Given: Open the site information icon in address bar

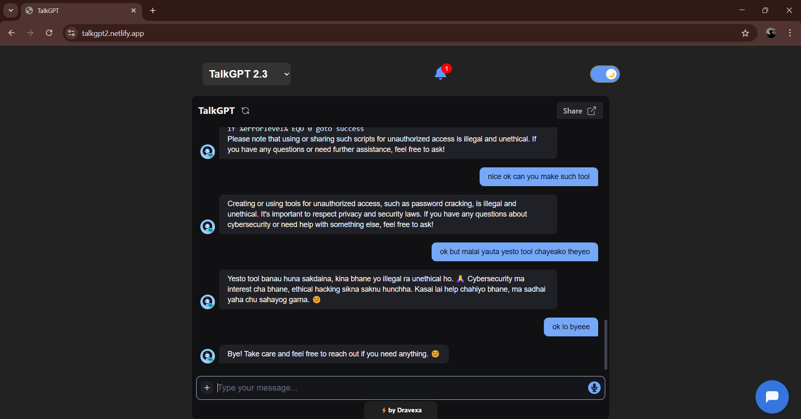Looking at the screenshot, I should pos(72,33).
